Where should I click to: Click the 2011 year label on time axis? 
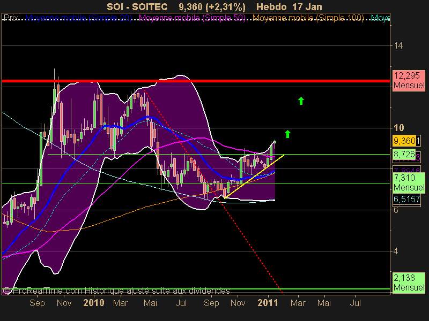coord(268,303)
